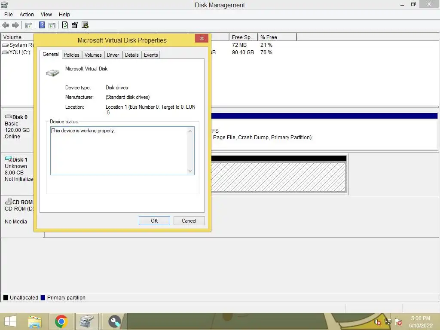Open the Action menu
Image resolution: width=440 pixels, height=330 pixels.
click(27, 15)
